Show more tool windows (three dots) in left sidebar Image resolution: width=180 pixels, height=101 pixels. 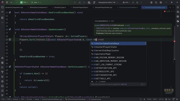pyautogui.click(x=2, y=22)
